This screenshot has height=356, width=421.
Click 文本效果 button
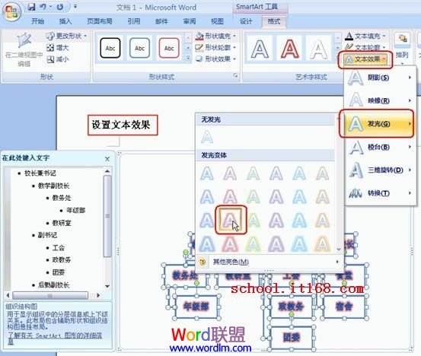(x=365, y=59)
